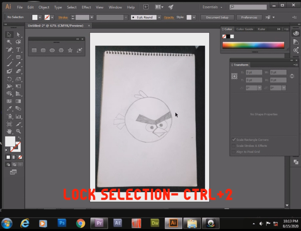Open the Stroke panel link
The width and height of the screenshot is (301, 231).
click(63, 18)
